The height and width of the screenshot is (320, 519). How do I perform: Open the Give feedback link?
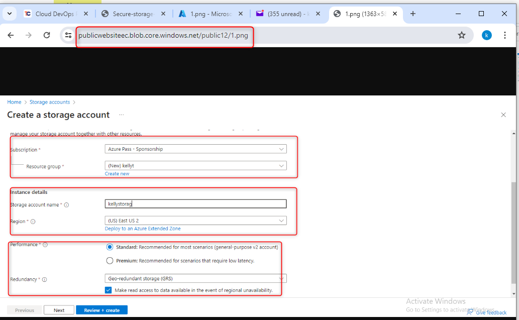pos(487,312)
